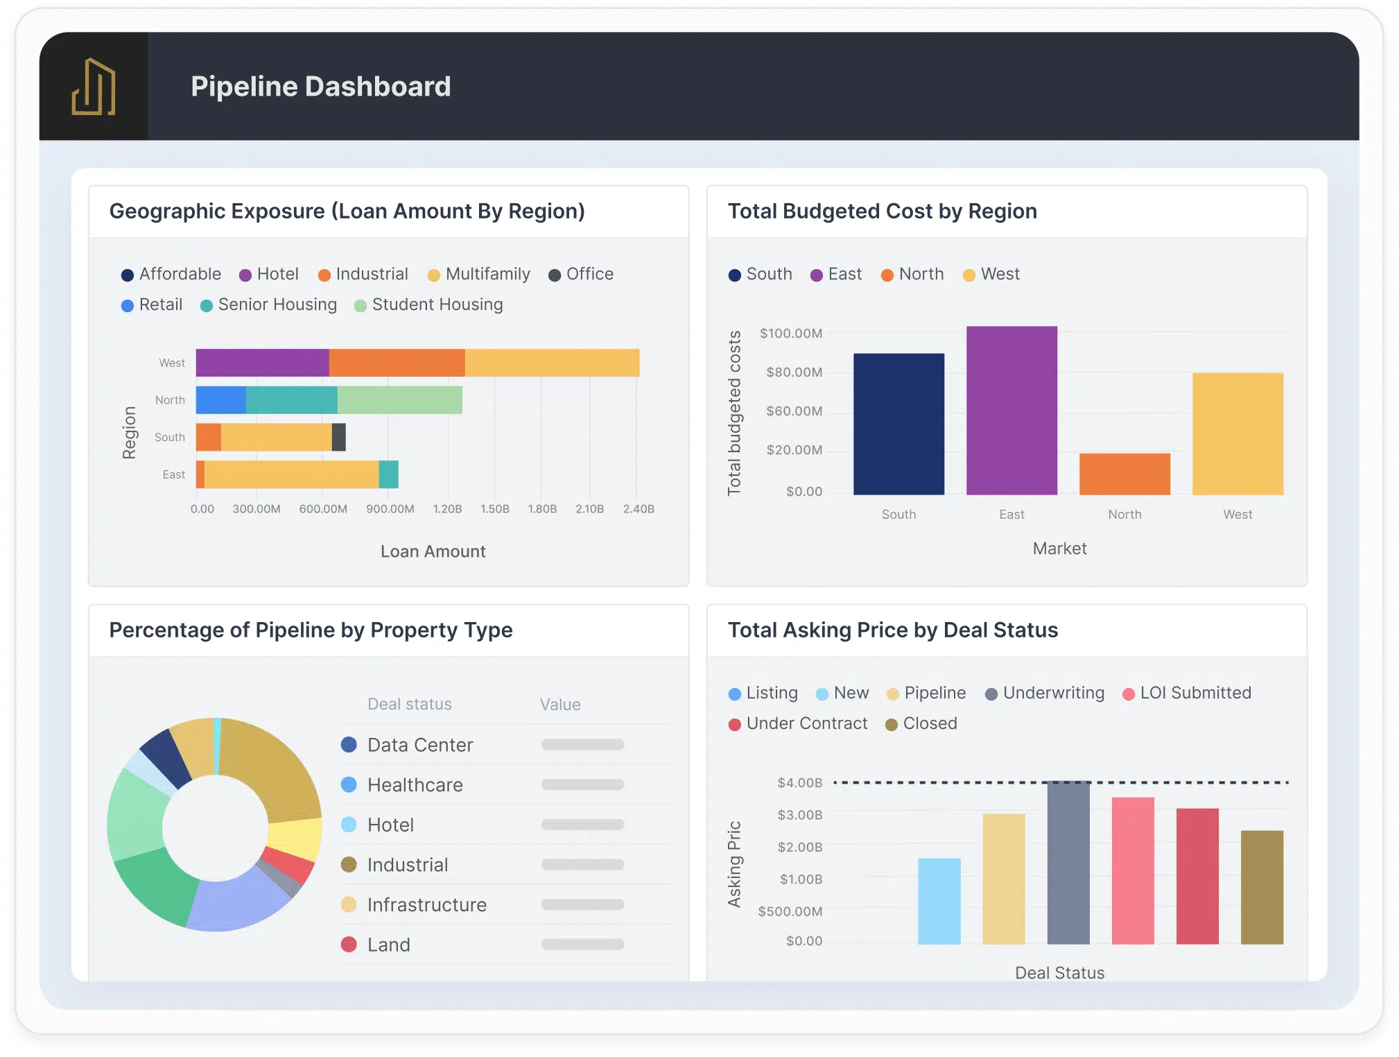The height and width of the screenshot is (1057, 1399).
Task: Click the LOI Submitted legend dot
Action: tap(1129, 694)
